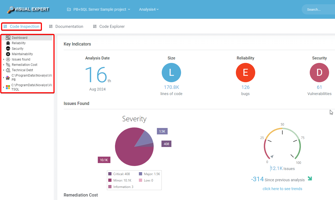This screenshot has width=335, height=200.
Task: Toggle the Low: 0 legend swatch
Action: 141,180
